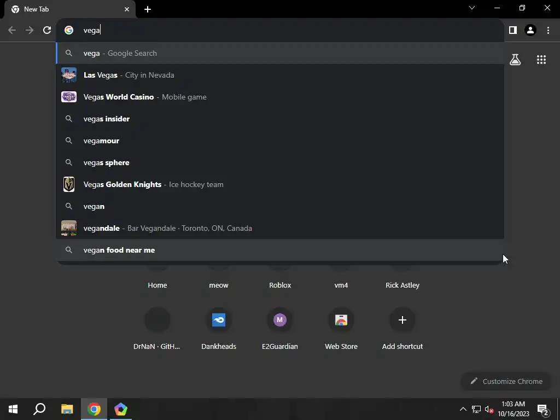Select 'vega - Google Search' suggestion
Image resolution: width=560 pixels, height=420 pixels.
tap(280, 53)
